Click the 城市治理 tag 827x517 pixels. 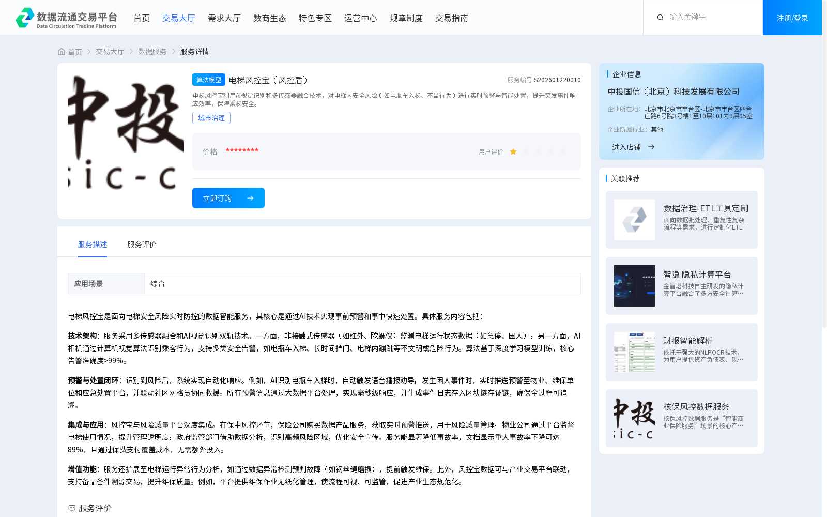(211, 118)
